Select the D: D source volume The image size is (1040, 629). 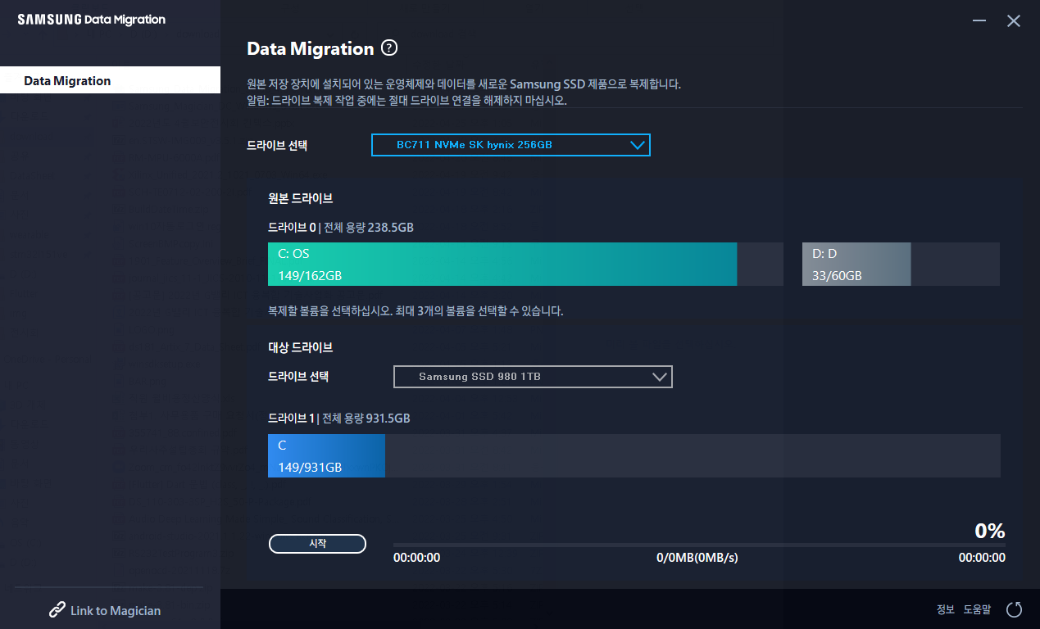click(x=901, y=264)
